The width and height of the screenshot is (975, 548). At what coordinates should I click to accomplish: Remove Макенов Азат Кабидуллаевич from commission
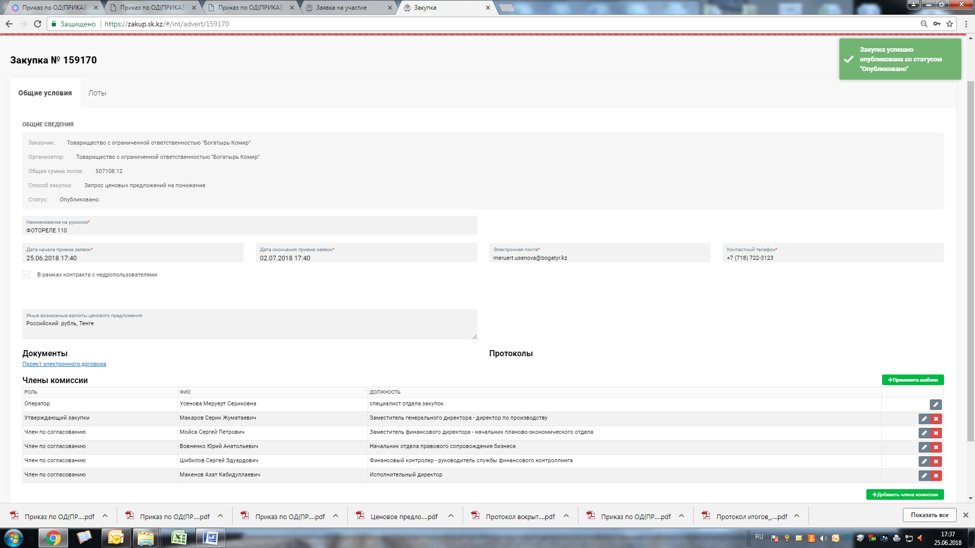(x=936, y=475)
